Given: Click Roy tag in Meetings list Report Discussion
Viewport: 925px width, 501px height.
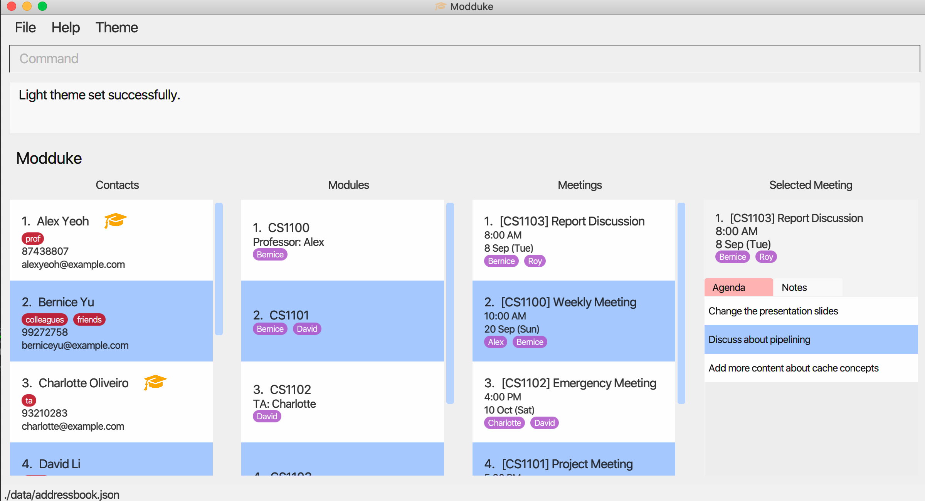Looking at the screenshot, I should [535, 261].
